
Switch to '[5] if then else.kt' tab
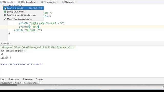(x=28, y=2)
